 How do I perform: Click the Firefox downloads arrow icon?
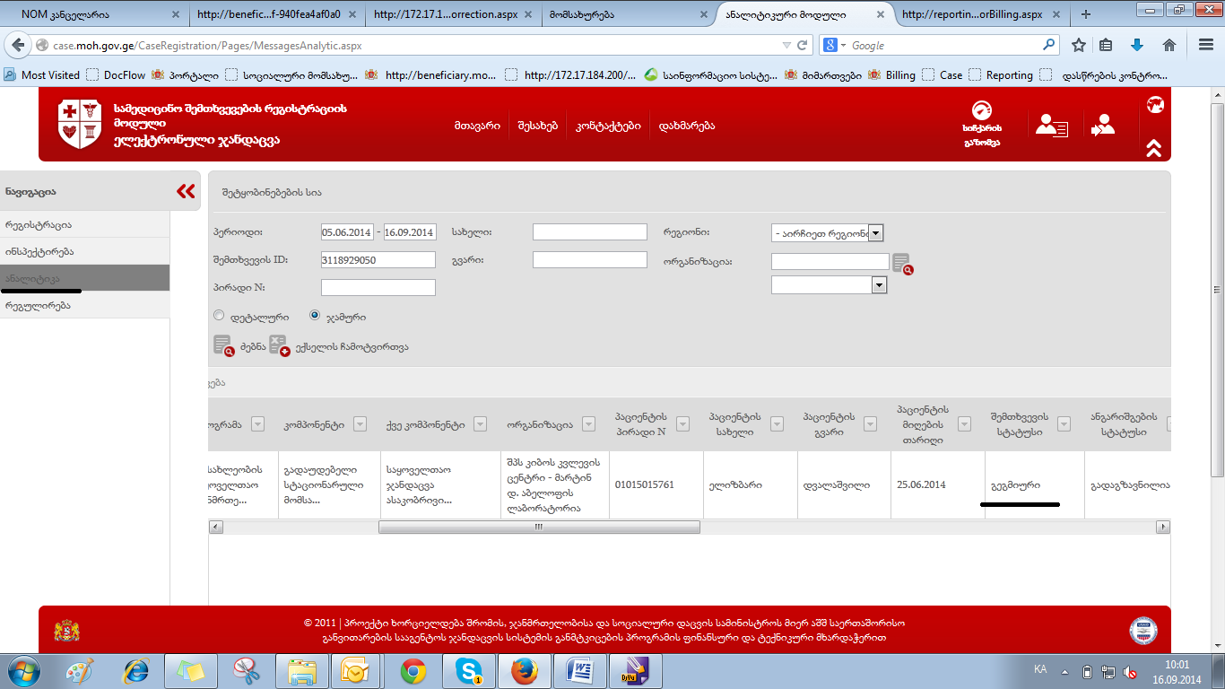(x=1136, y=45)
